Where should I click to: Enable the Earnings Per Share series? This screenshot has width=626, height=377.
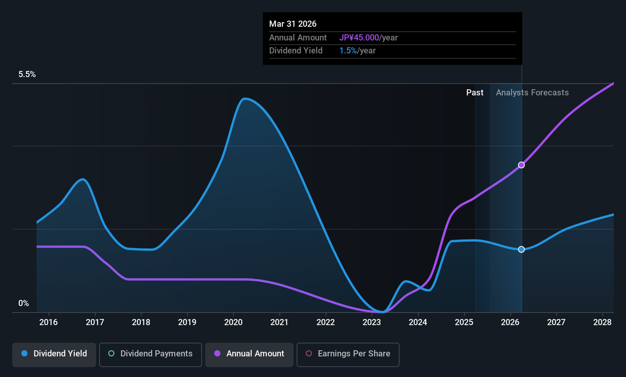pyautogui.click(x=348, y=354)
